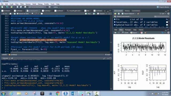Screen dimensions: 171x96
Task: Open the Addins dropdown
Action: [56, 7]
